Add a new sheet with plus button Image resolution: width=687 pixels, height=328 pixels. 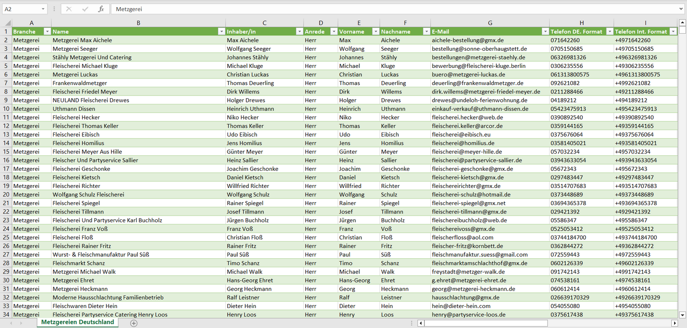(134, 323)
